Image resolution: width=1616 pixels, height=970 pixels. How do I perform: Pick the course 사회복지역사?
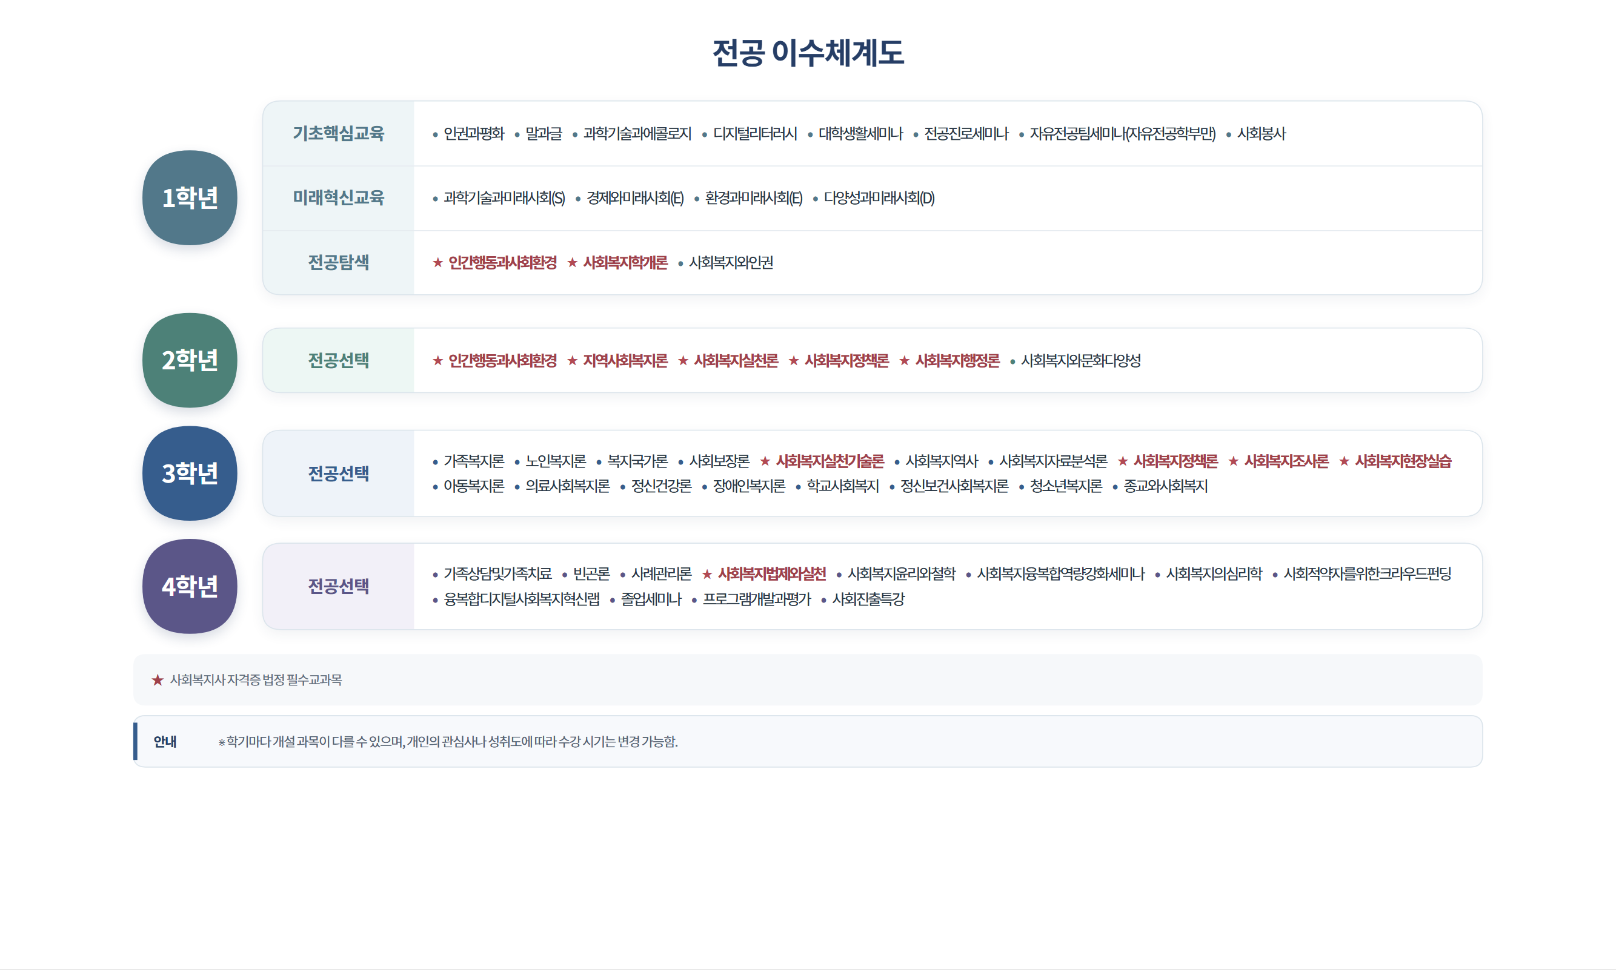(x=942, y=461)
